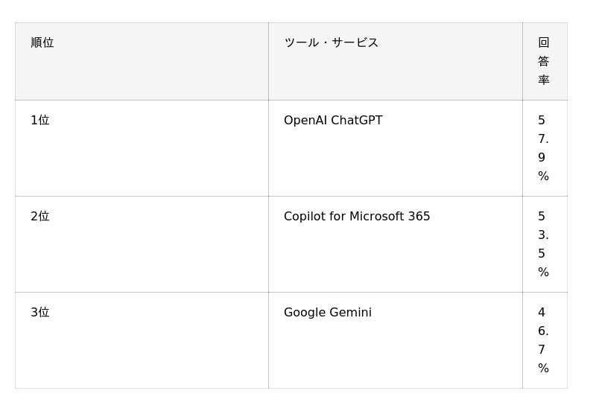Click the ツール・サービス column header
Viewport: 596px width, 411px height.
point(331,43)
